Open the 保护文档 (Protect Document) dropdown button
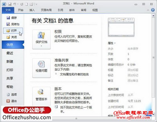This screenshot has width=157, height=122. 41,39
